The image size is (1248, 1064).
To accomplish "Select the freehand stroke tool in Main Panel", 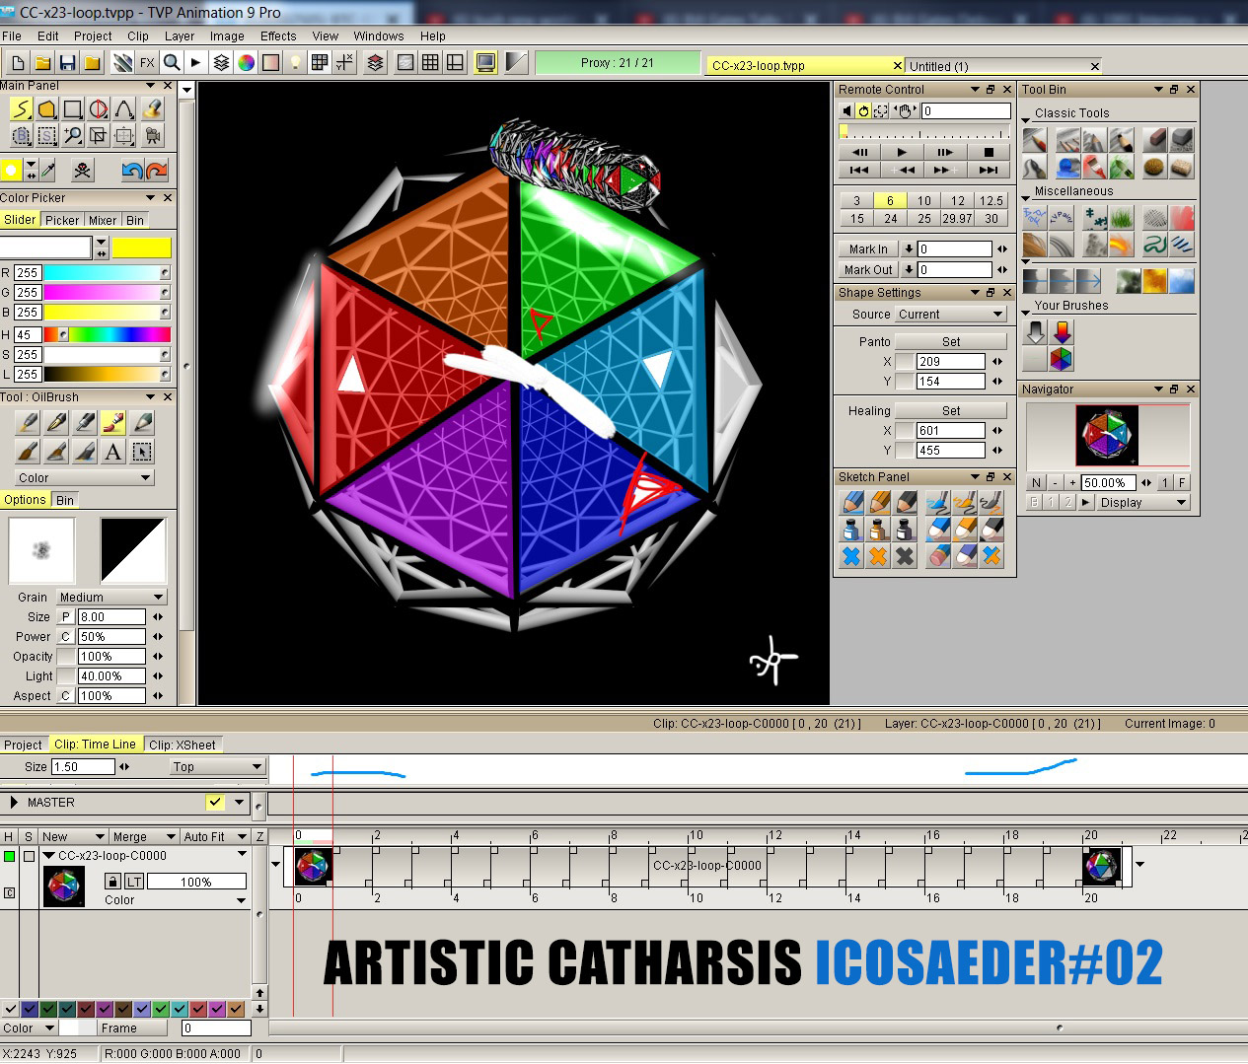I will [x=21, y=108].
